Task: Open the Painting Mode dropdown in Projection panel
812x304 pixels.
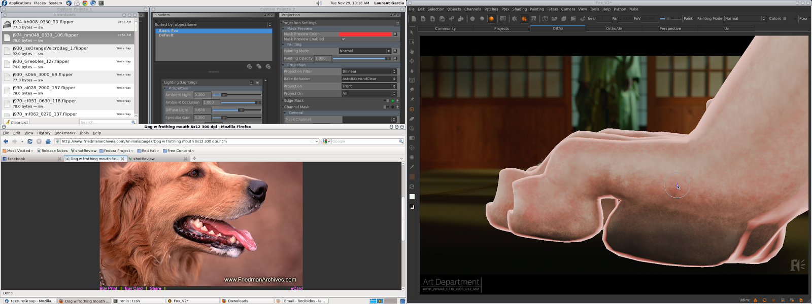Action: 365,51
